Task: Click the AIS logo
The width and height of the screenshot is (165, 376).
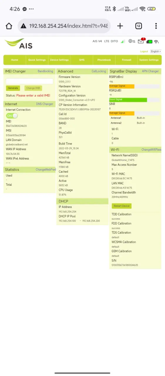Action: pos(18,43)
